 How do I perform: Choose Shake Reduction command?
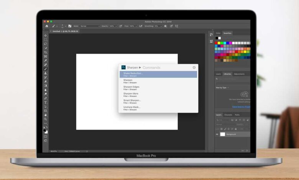(158, 74)
